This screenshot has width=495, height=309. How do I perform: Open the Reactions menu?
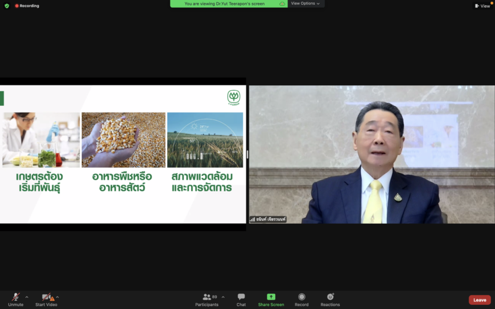point(330,298)
